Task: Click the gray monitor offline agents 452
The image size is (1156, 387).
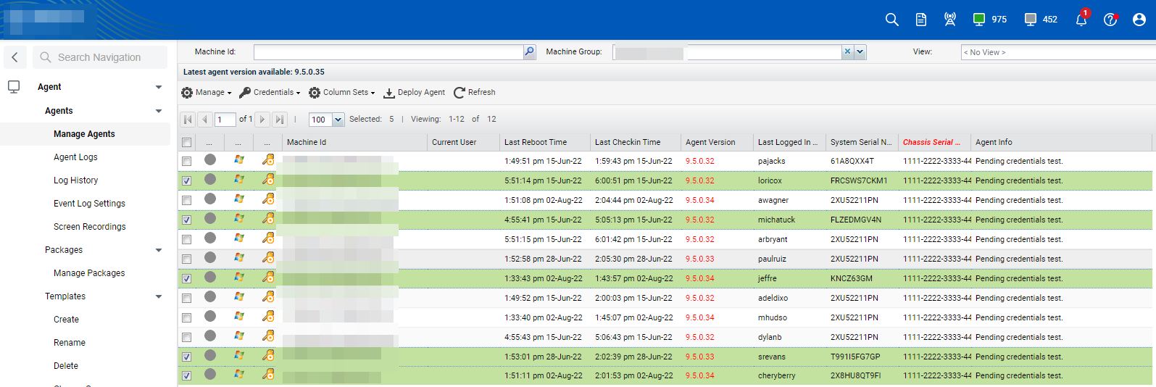Action: point(1041,20)
